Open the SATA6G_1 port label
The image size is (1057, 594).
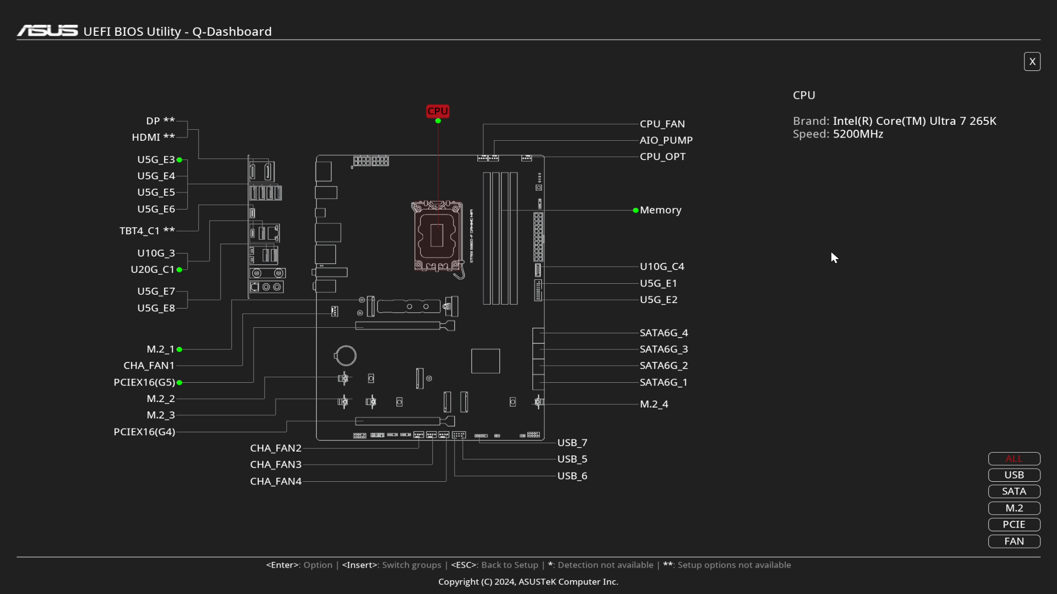(663, 382)
